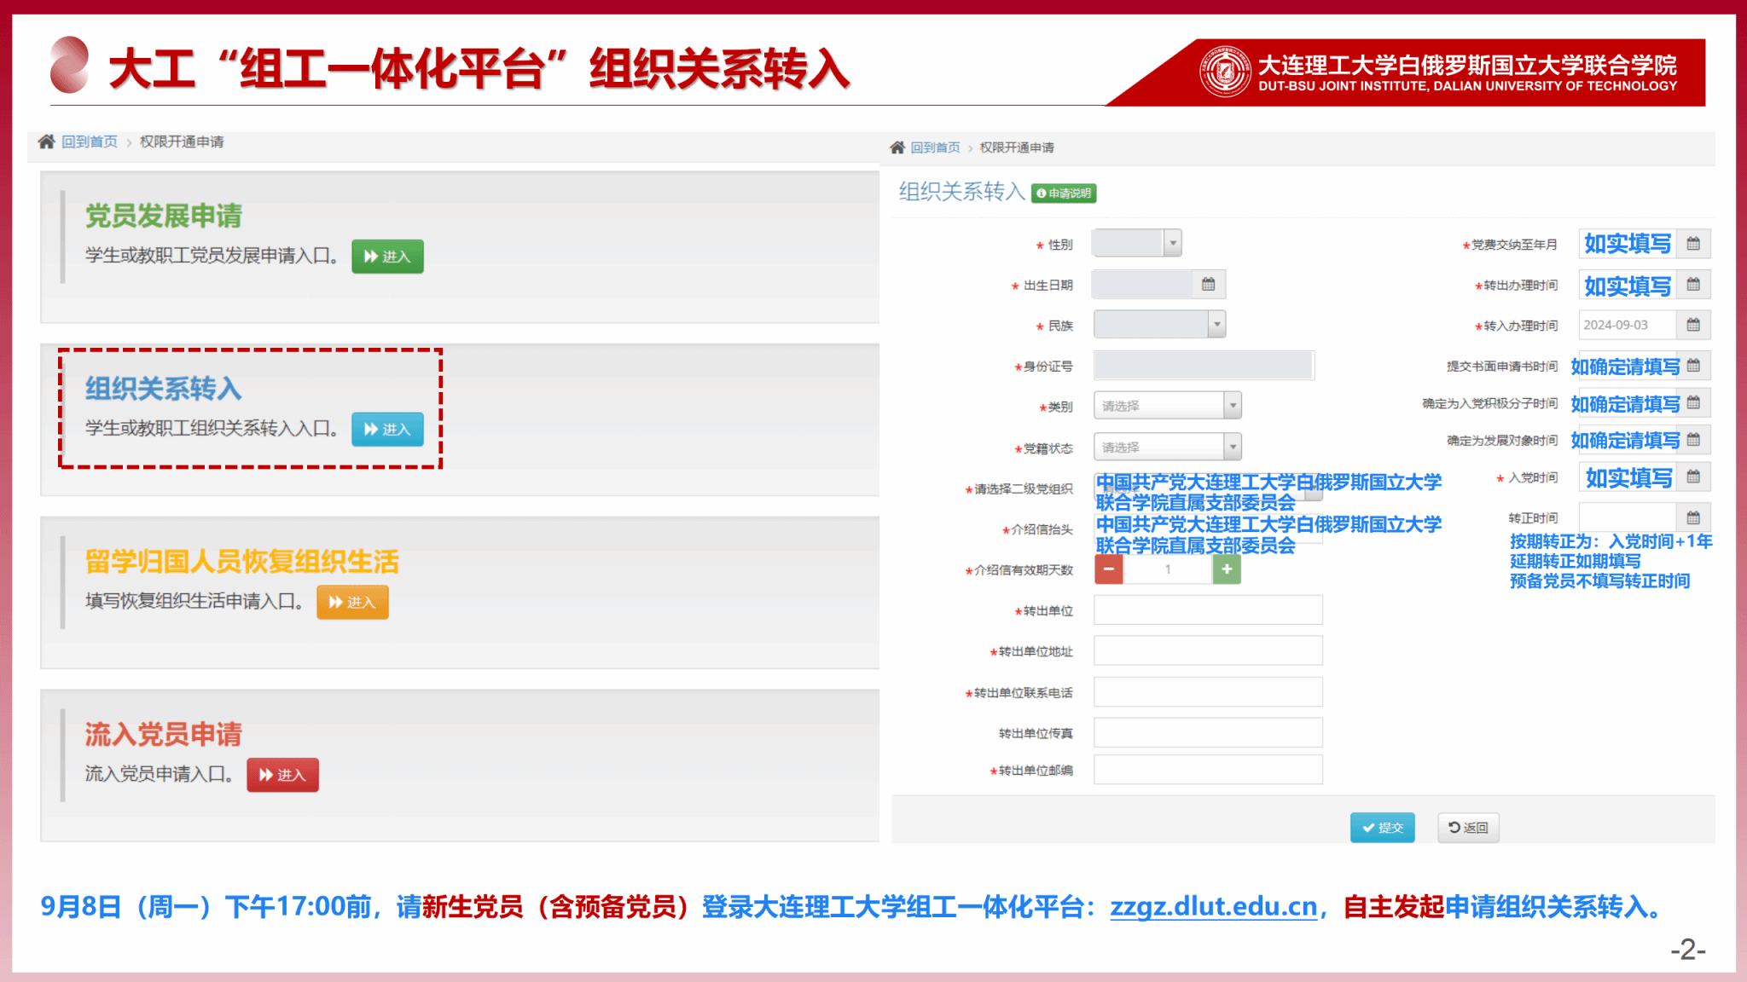Enter 党员发展申请 via green 进入 button
This screenshot has height=982, width=1747.
[x=387, y=257]
